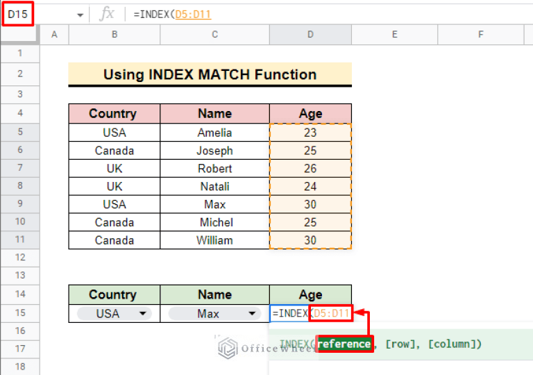Screen dimensions: 533x375
Task: Click the green 'Age' header in row 14
Action: point(310,294)
